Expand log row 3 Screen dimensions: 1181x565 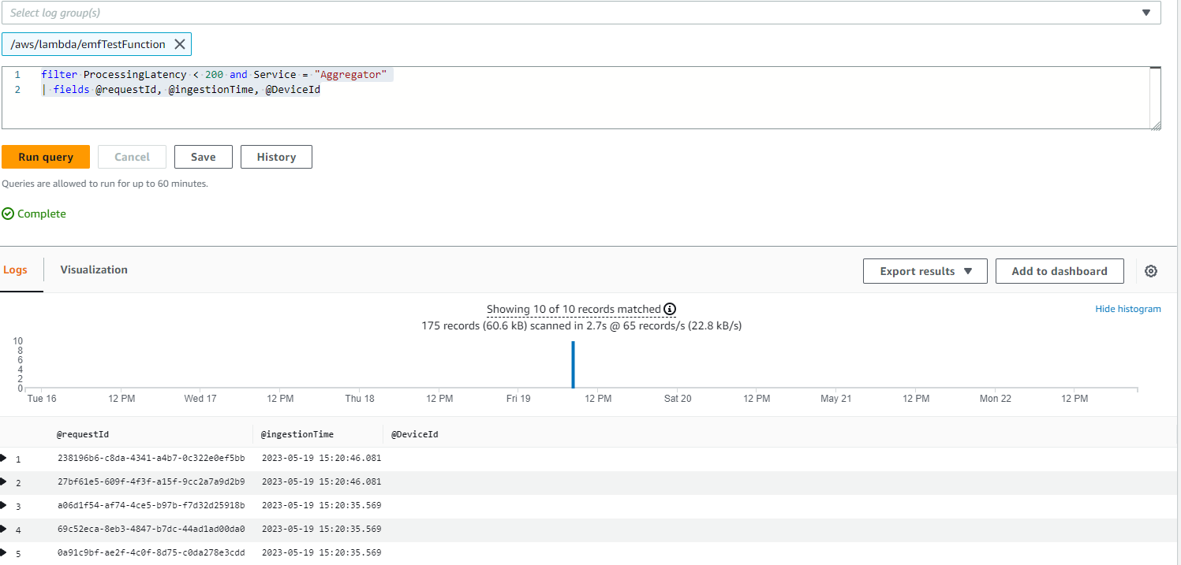pos(4,505)
